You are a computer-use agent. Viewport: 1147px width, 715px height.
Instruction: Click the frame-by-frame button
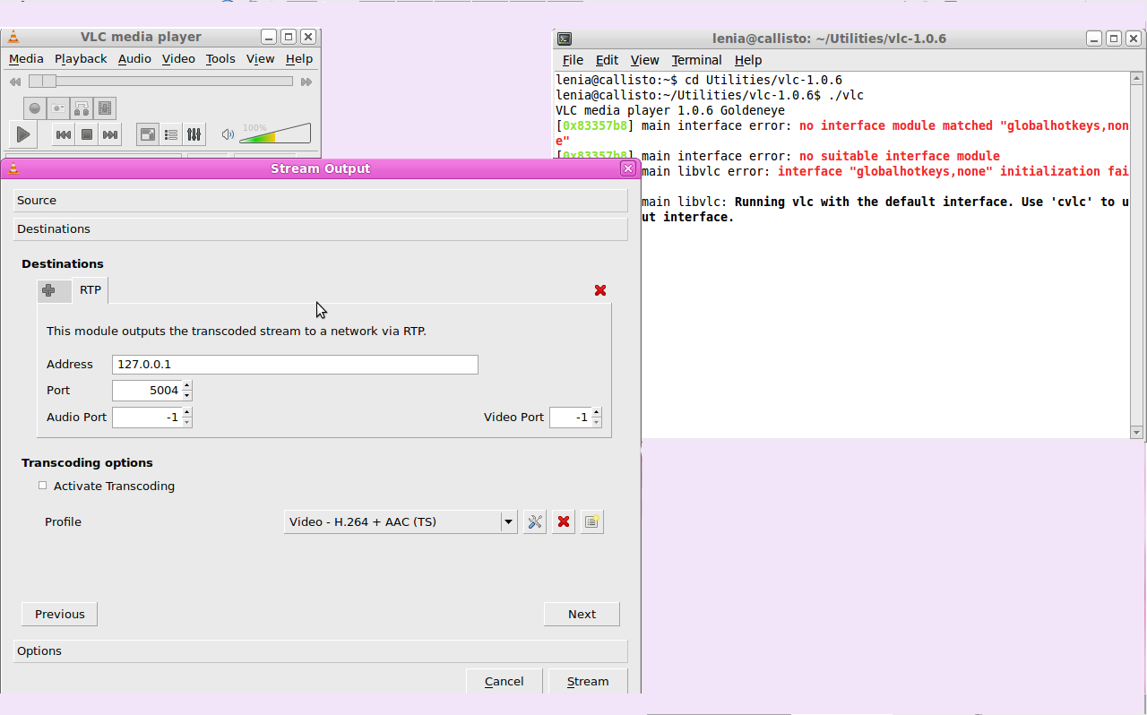point(105,108)
